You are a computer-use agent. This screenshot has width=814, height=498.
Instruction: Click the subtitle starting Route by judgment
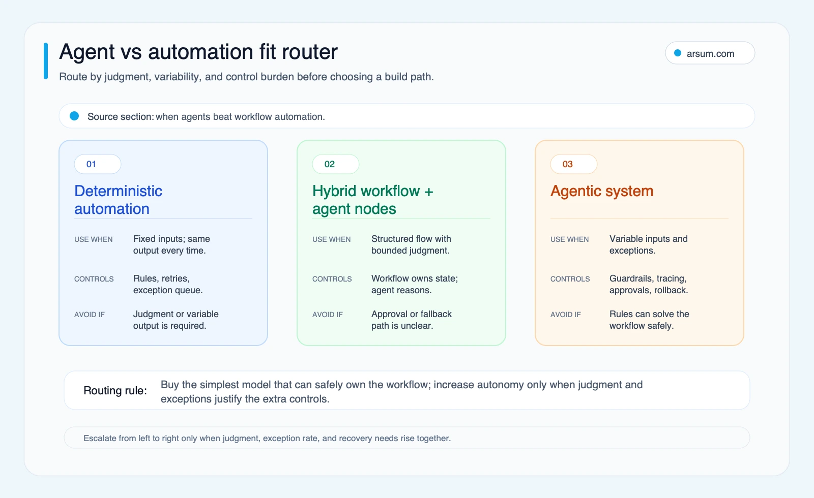click(x=246, y=77)
